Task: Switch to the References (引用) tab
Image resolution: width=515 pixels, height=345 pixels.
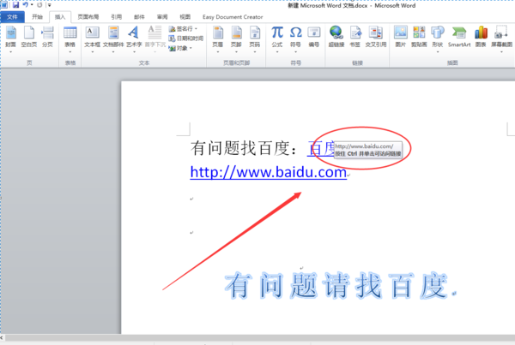Action: pyautogui.click(x=116, y=17)
